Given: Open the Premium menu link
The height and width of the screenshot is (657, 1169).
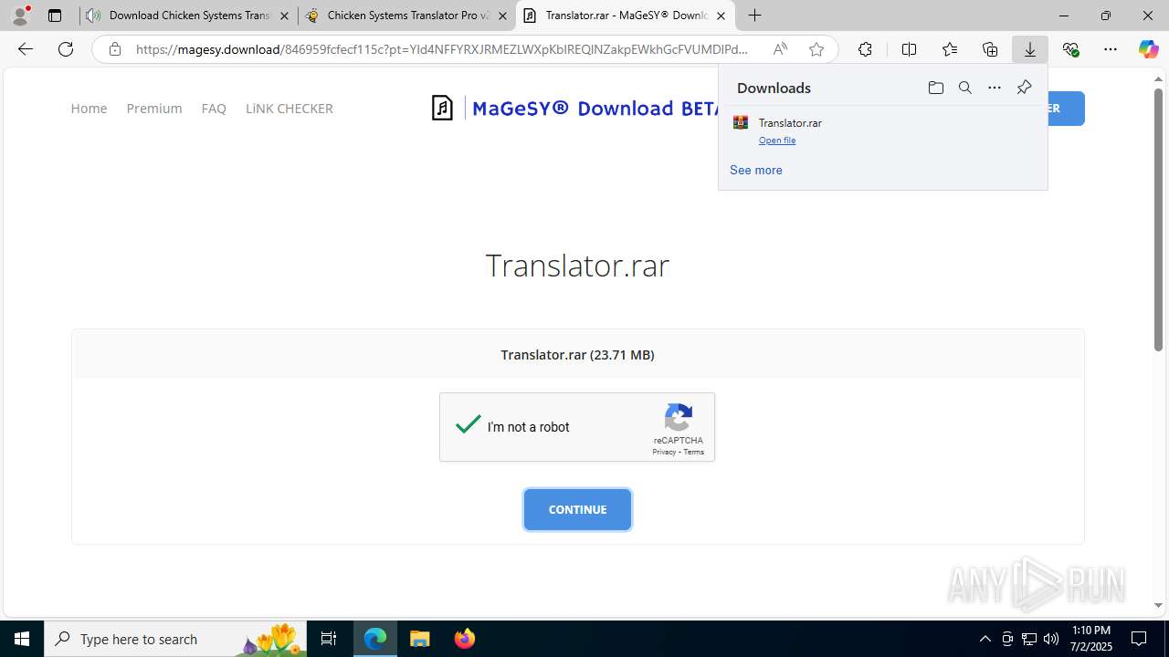Looking at the screenshot, I should (154, 108).
